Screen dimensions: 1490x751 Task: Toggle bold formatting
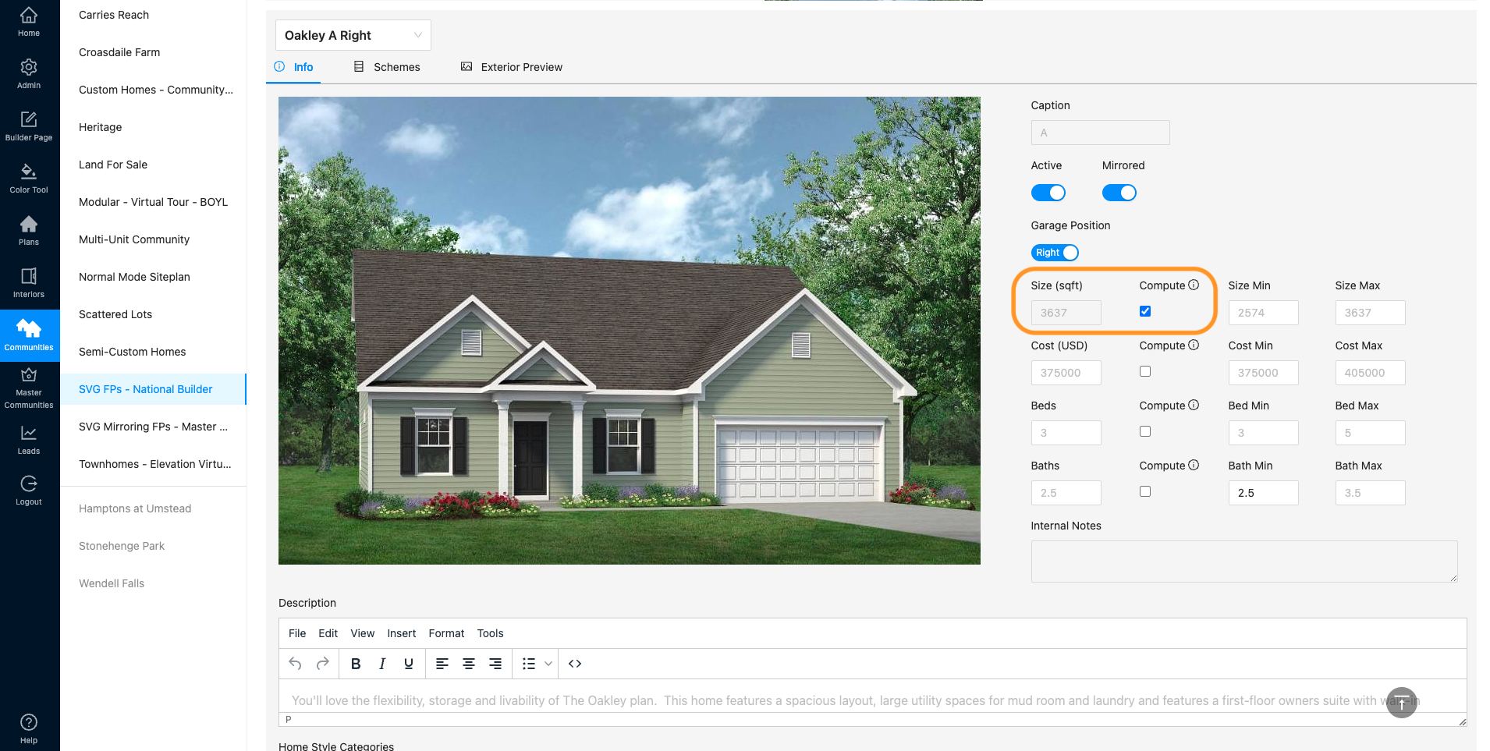[x=356, y=664]
